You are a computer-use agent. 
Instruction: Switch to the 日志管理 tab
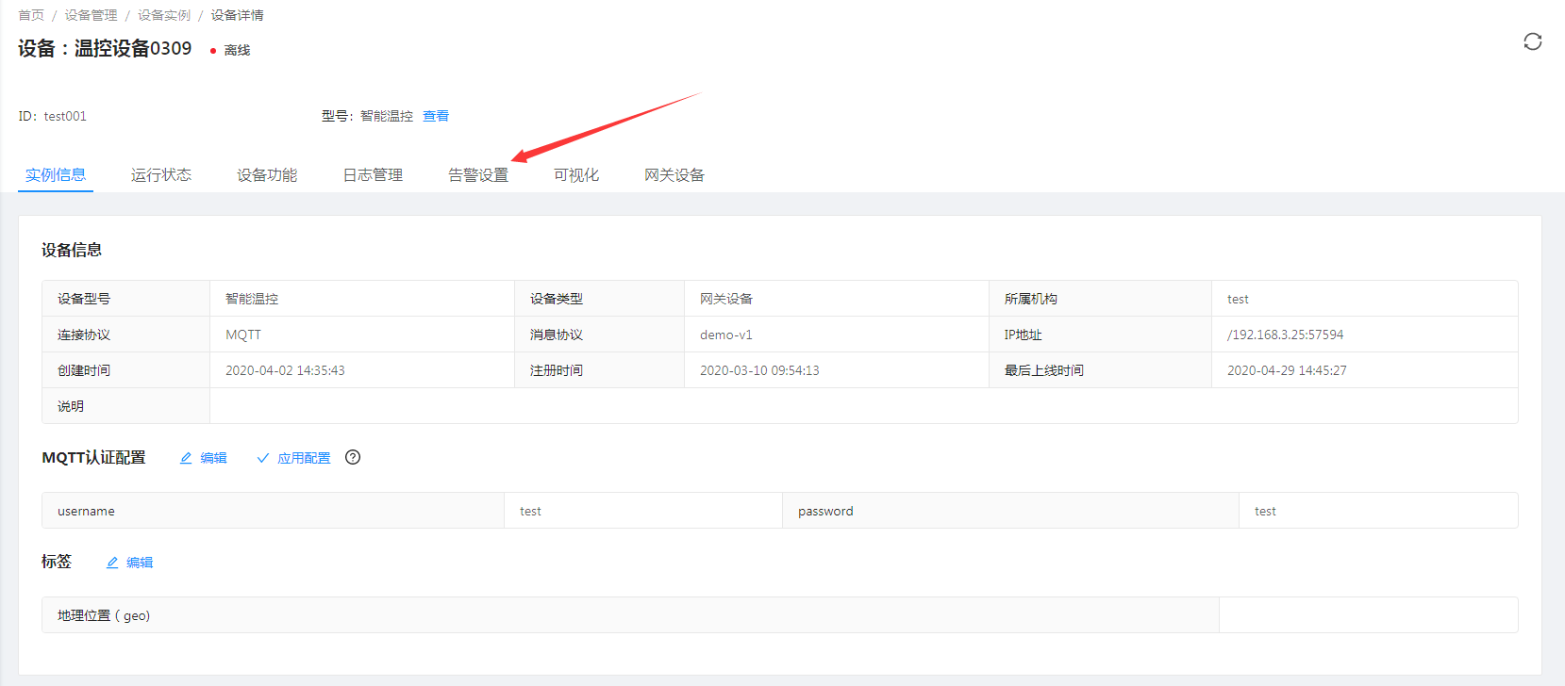point(373,174)
